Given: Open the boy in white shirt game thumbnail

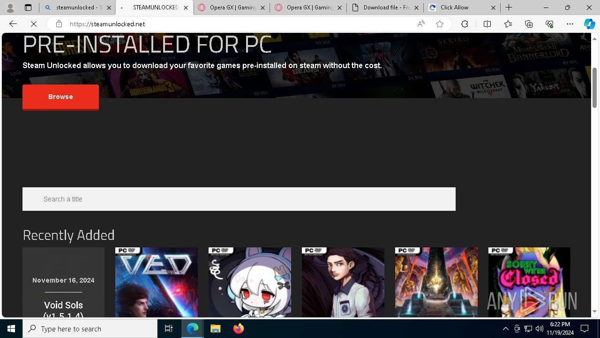Looking at the screenshot, I should pos(343,283).
